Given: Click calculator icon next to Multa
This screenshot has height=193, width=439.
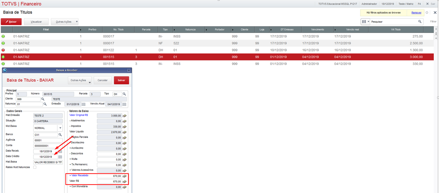Looking at the screenshot, I should pyautogui.click(x=124, y=160).
